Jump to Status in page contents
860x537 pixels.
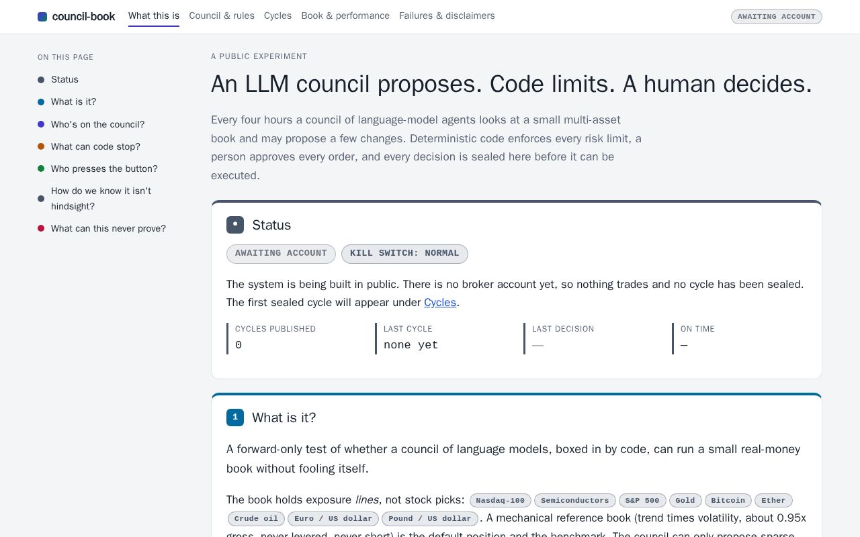[64, 80]
